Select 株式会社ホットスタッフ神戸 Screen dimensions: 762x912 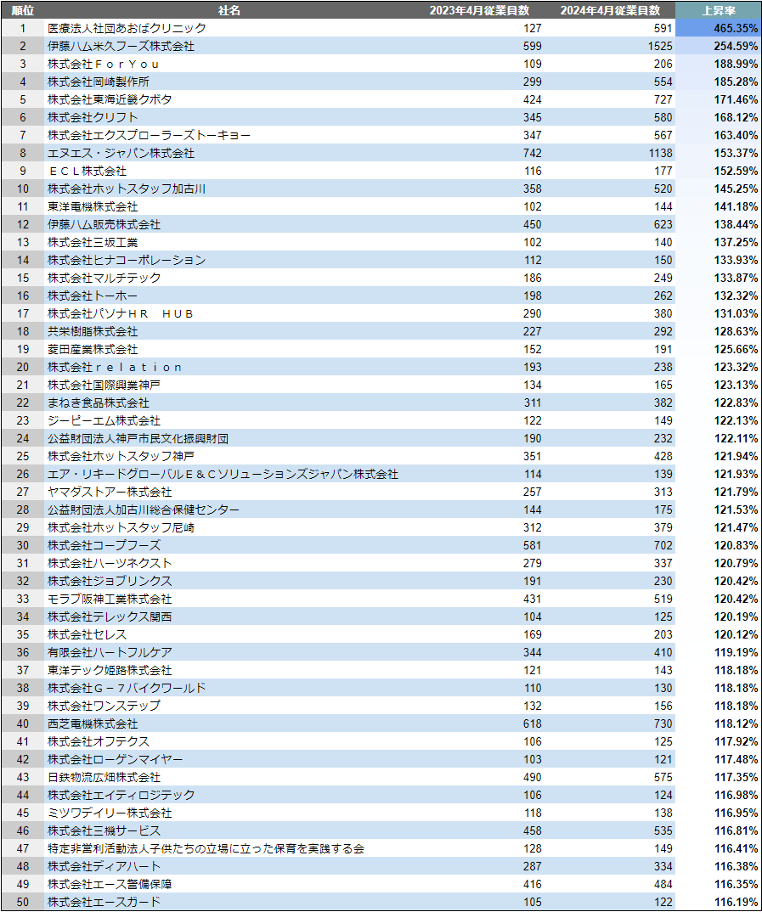tap(121, 456)
